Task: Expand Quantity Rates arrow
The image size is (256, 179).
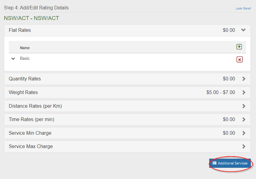Action: (244, 79)
